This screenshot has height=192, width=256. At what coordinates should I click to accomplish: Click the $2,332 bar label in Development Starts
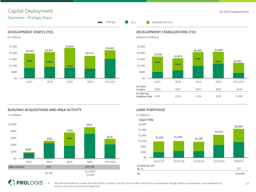30,51
